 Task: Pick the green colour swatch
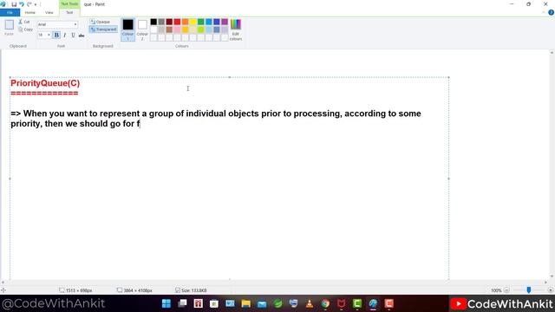pyautogui.click(x=200, y=22)
